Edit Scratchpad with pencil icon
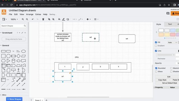Screen dimensions: 179x101 pos(22,33)
